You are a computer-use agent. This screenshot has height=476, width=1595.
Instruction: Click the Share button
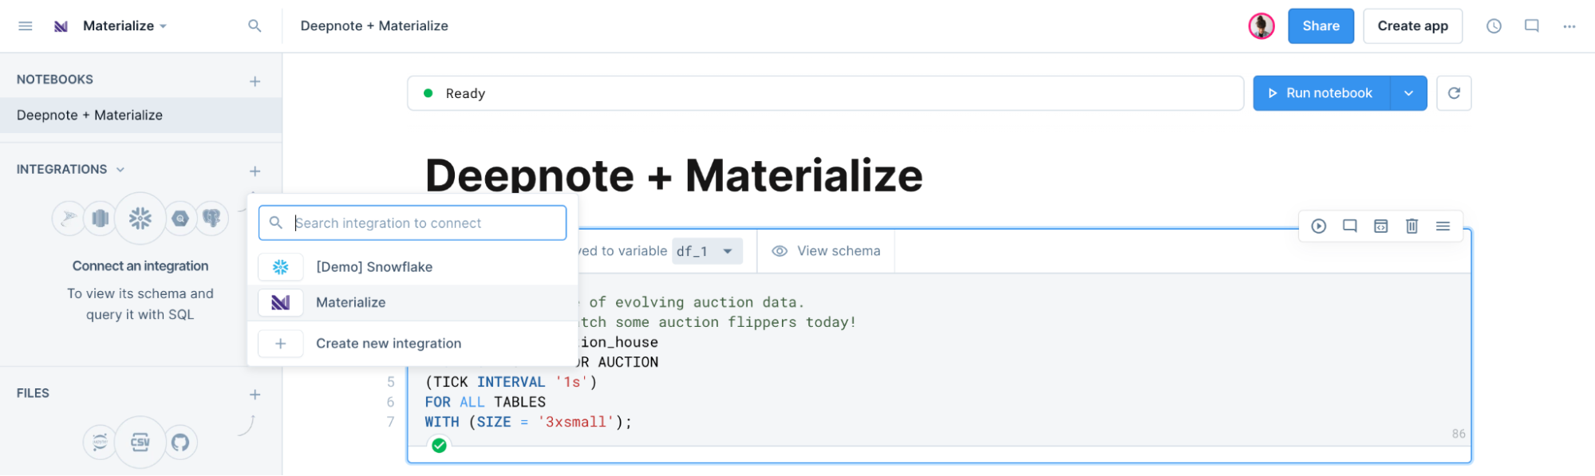tap(1321, 26)
